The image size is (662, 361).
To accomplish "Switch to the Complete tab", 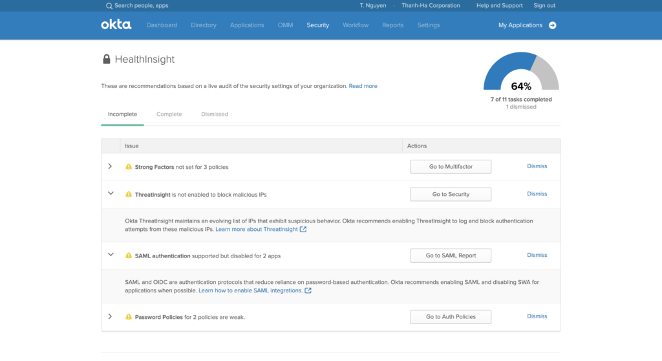I will pos(169,114).
